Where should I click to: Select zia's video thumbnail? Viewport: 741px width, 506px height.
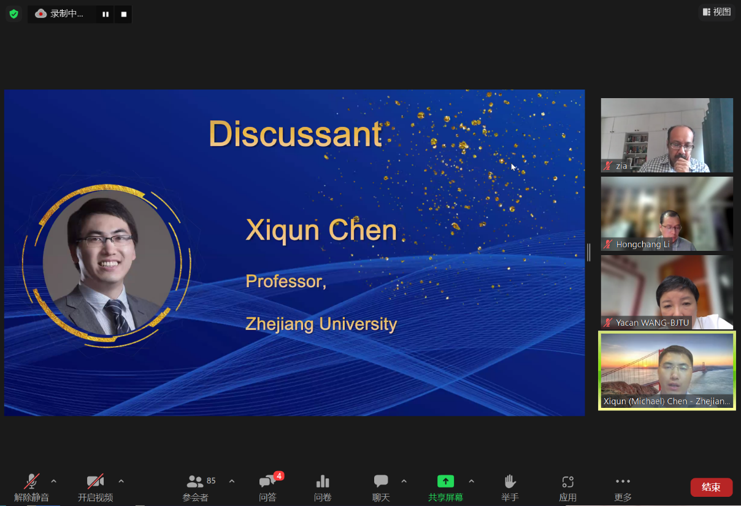667,135
